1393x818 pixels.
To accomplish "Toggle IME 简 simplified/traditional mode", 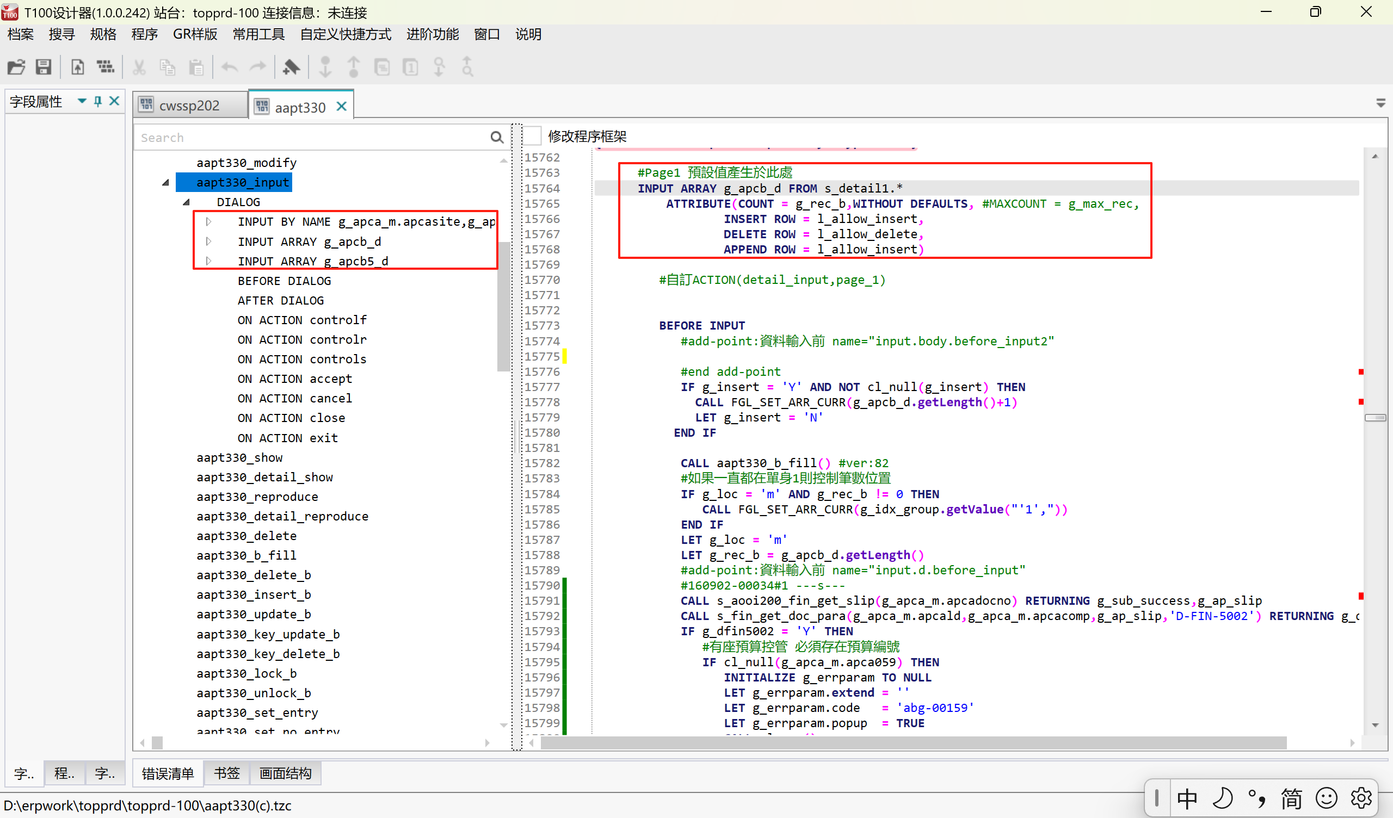I will pos(1291,798).
